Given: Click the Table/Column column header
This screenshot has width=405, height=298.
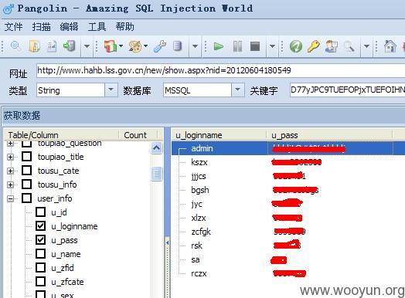Looking at the screenshot, I should point(62,135).
